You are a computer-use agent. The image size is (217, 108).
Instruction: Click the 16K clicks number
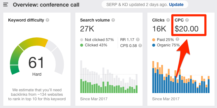(159, 29)
